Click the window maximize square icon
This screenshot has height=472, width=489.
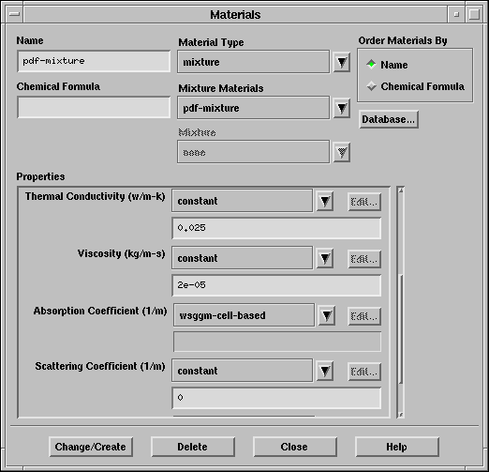tap(474, 14)
